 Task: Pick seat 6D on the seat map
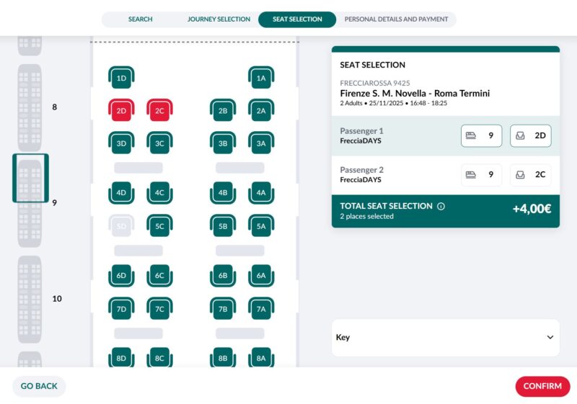(121, 275)
